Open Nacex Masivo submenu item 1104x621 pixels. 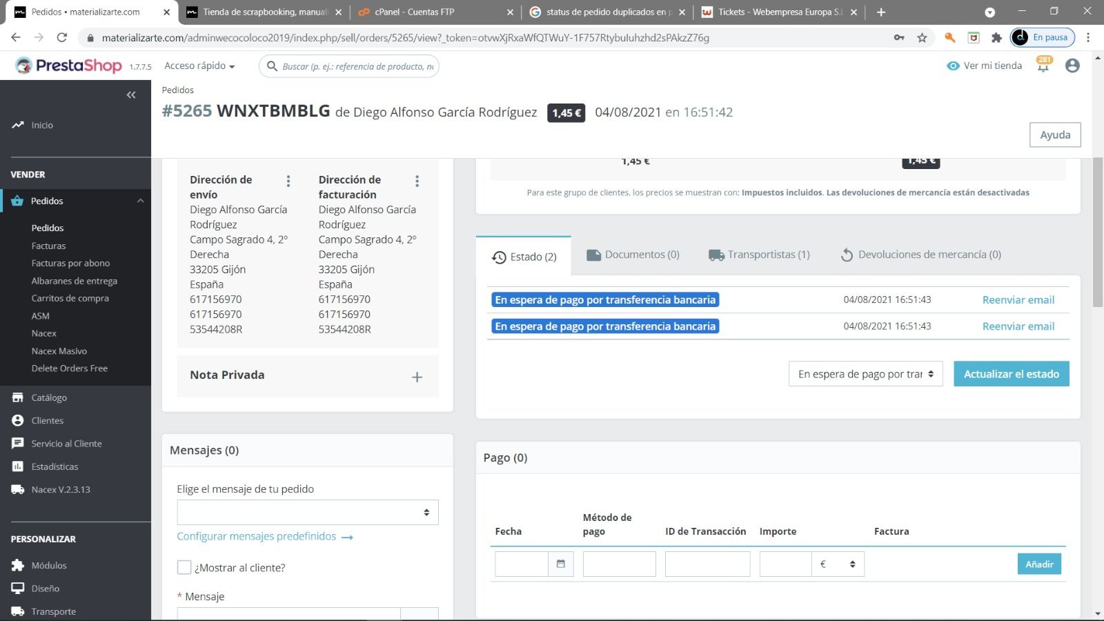pyautogui.click(x=59, y=351)
